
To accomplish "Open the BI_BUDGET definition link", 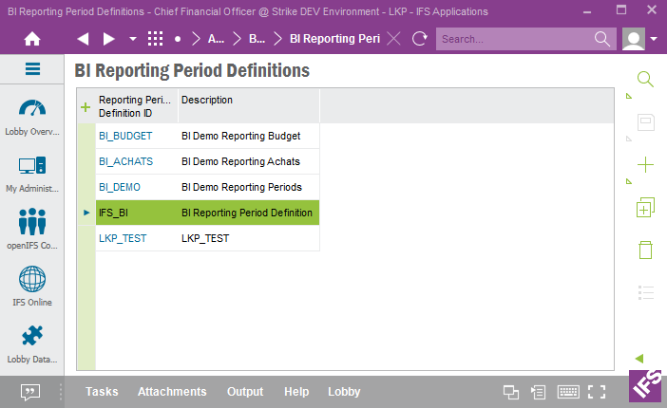I will click(x=125, y=136).
